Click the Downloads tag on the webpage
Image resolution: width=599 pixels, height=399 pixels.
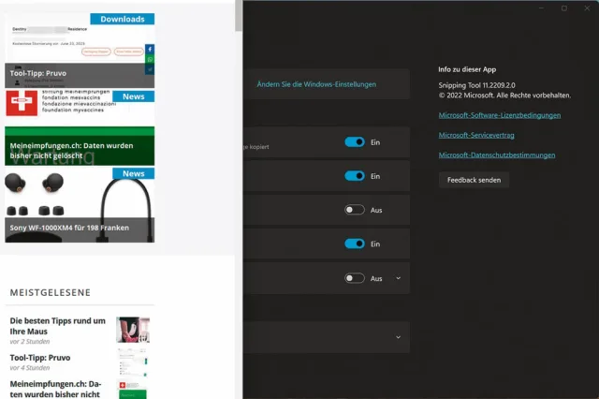123,19
